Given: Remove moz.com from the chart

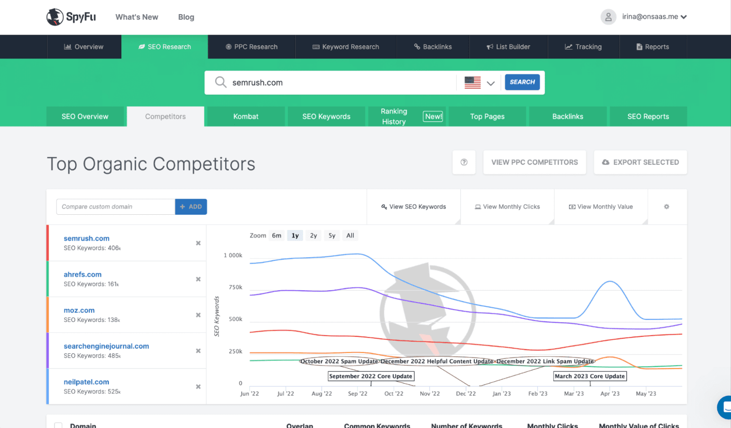Looking at the screenshot, I should pyautogui.click(x=198, y=315).
